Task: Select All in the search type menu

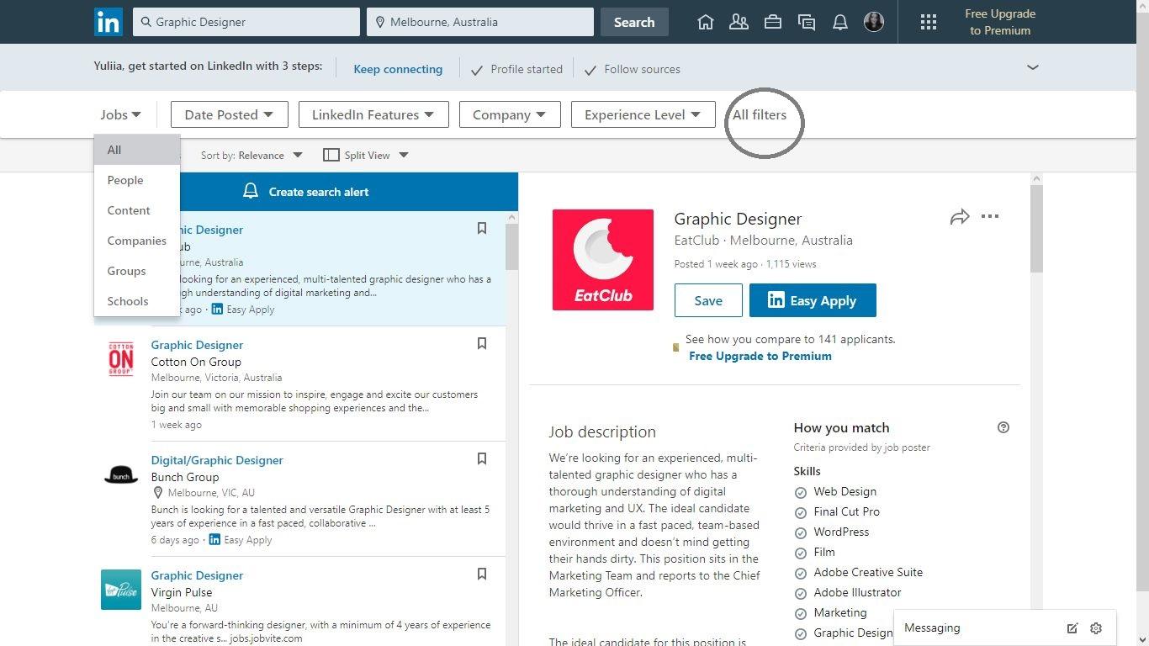Action: [137, 150]
